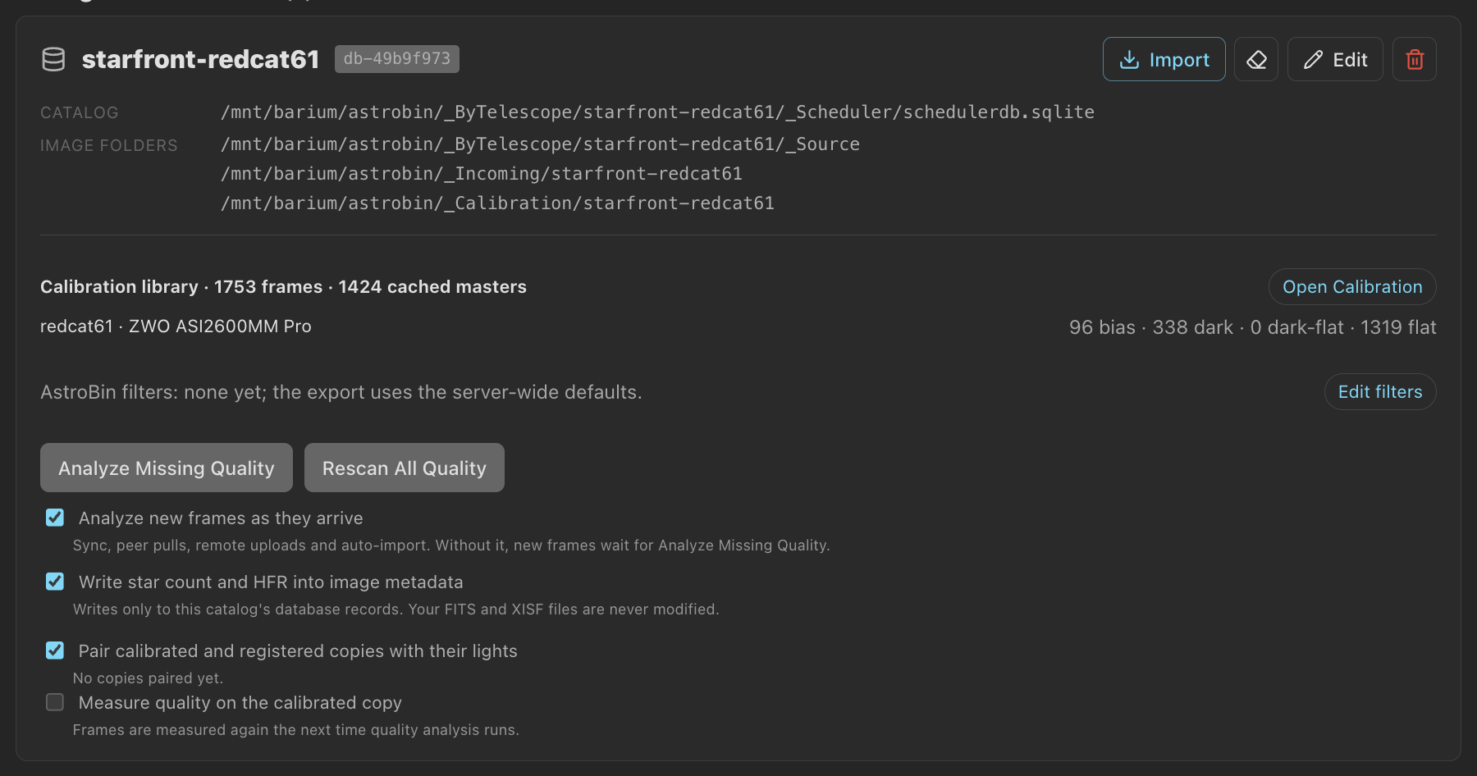Select the _Calibration/starfront-redcat61 folder path
Image resolution: width=1477 pixels, height=776 pixels.
(497, 203)
